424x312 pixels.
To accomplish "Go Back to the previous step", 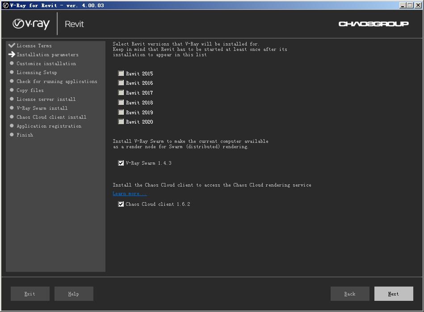I will coord(350,294).
